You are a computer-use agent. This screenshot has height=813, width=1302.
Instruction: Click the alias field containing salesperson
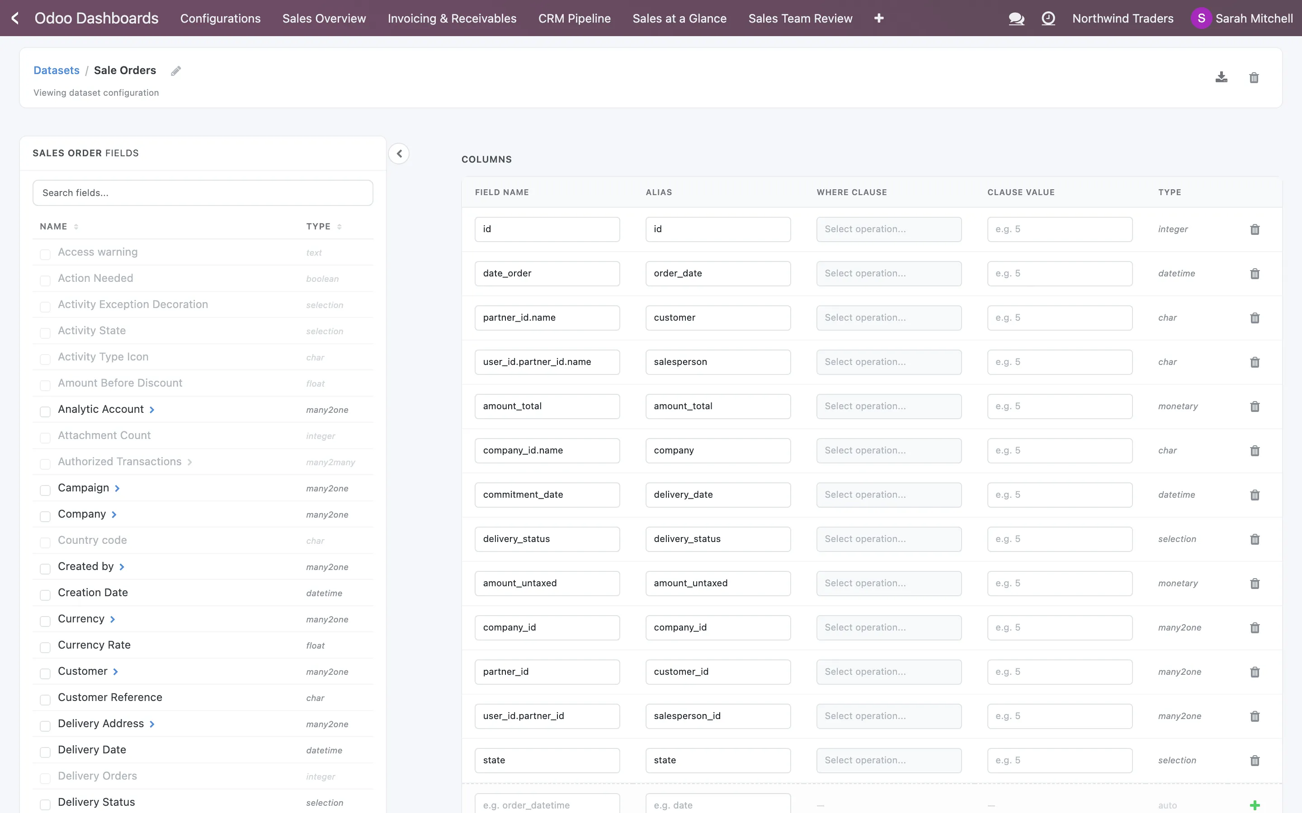(x=718, y=362)
